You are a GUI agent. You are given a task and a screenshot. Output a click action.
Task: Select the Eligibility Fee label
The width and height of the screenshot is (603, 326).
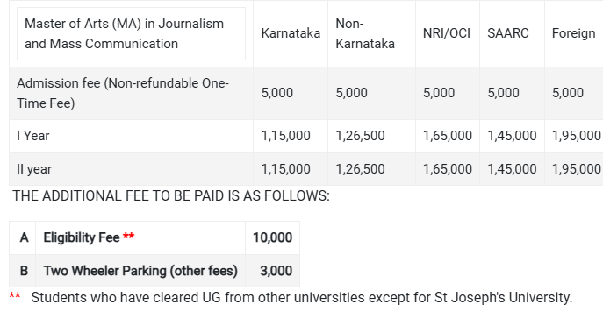coord(82,237)
